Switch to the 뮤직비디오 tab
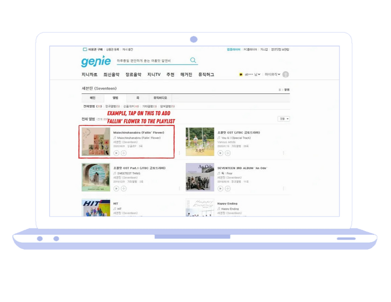The image size is (391, 302). 160,98
